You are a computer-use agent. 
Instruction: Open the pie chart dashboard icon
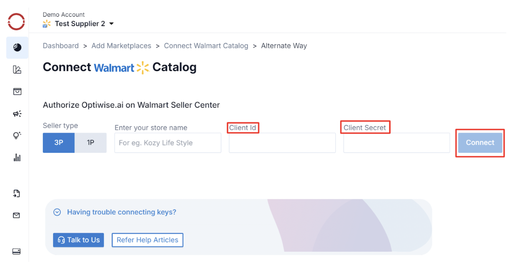(17, 48)
